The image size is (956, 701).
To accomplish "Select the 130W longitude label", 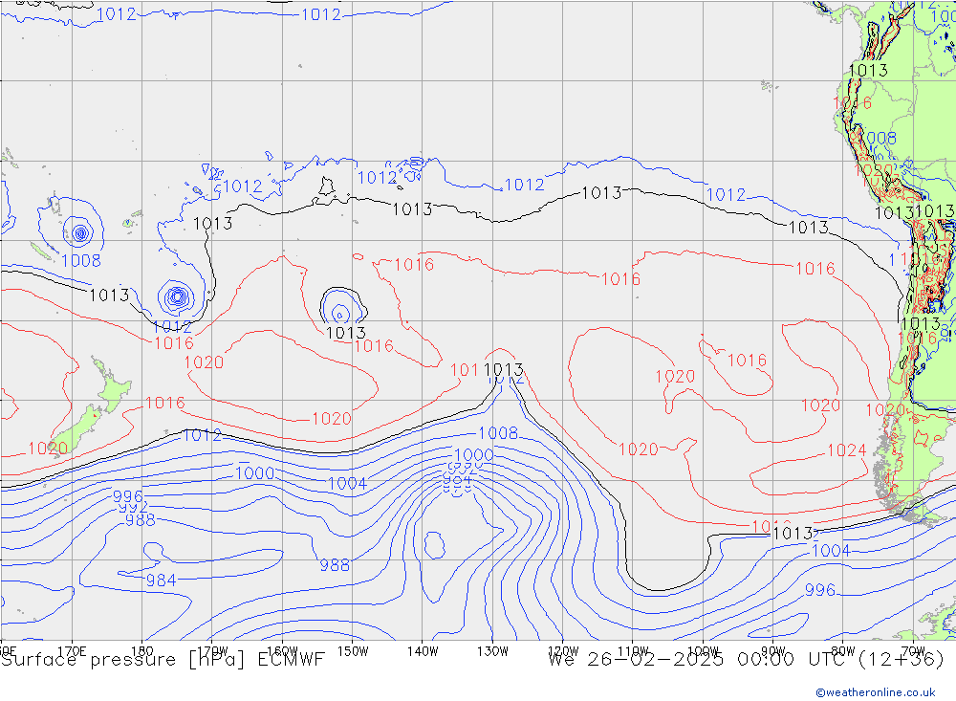I will (492, 651).
